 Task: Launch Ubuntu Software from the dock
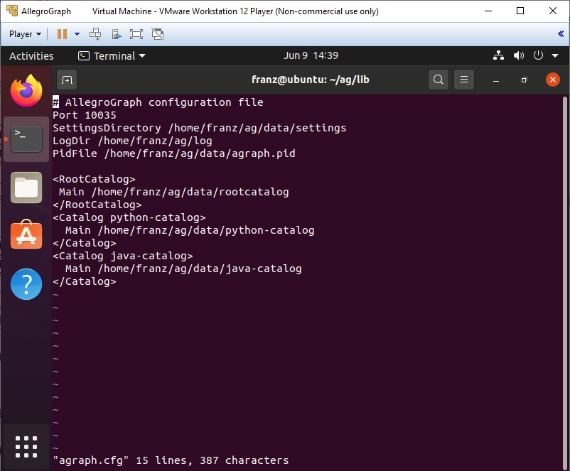point(26,234)
